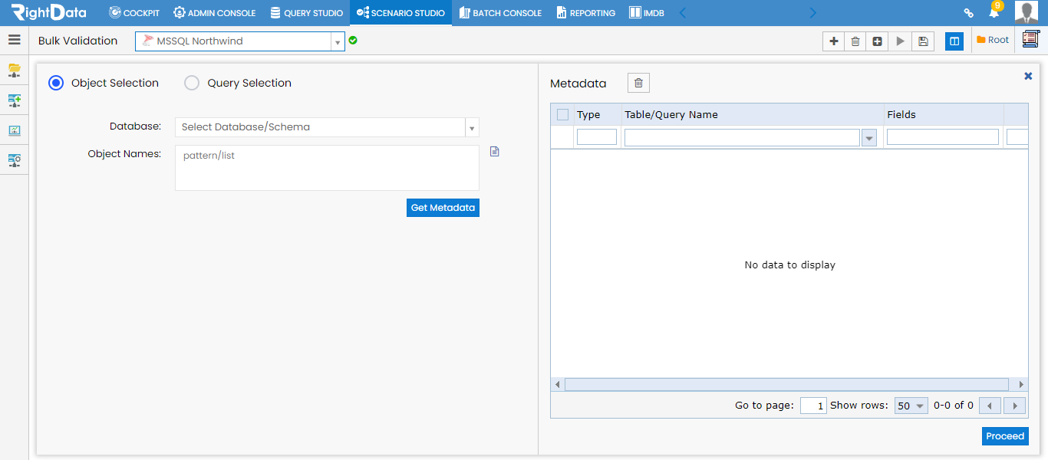Click the hamburger menu icon
Viewport: 1048px width, 460px height.
[x=14, y=41]
